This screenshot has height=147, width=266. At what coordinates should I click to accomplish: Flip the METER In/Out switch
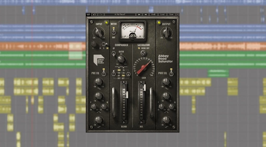(114, 32)
